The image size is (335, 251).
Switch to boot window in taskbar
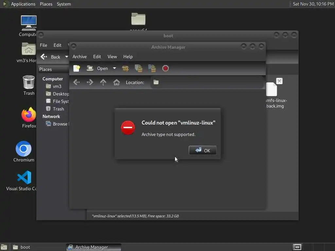click(x=38, y=247)
